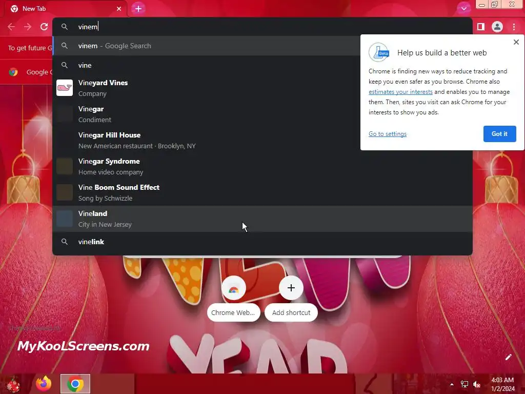Open the profile avatar menu
This screenshot has height=394, width=525.
tap(497, 27)
